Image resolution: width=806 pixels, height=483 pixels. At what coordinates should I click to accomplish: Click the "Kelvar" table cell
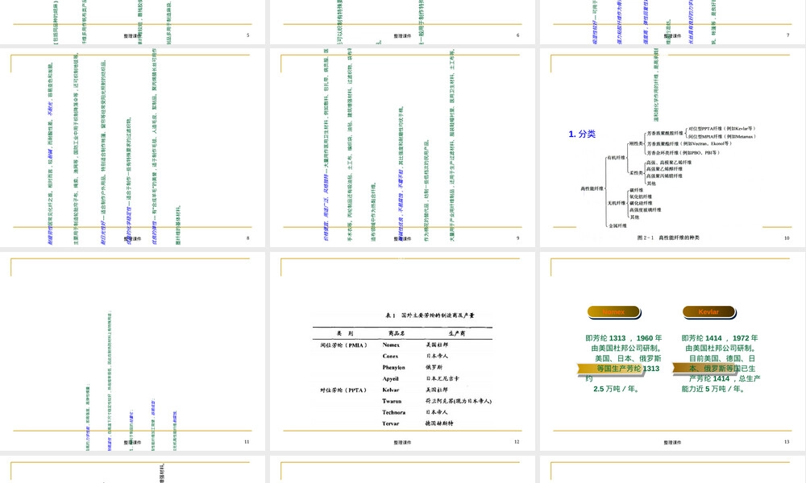coord(391,390)
